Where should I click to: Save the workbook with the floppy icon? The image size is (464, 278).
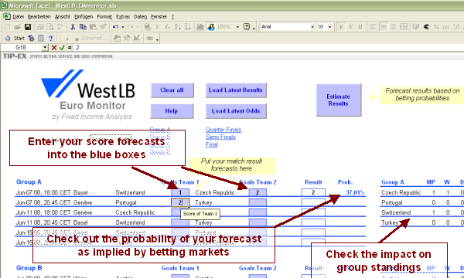28,27
